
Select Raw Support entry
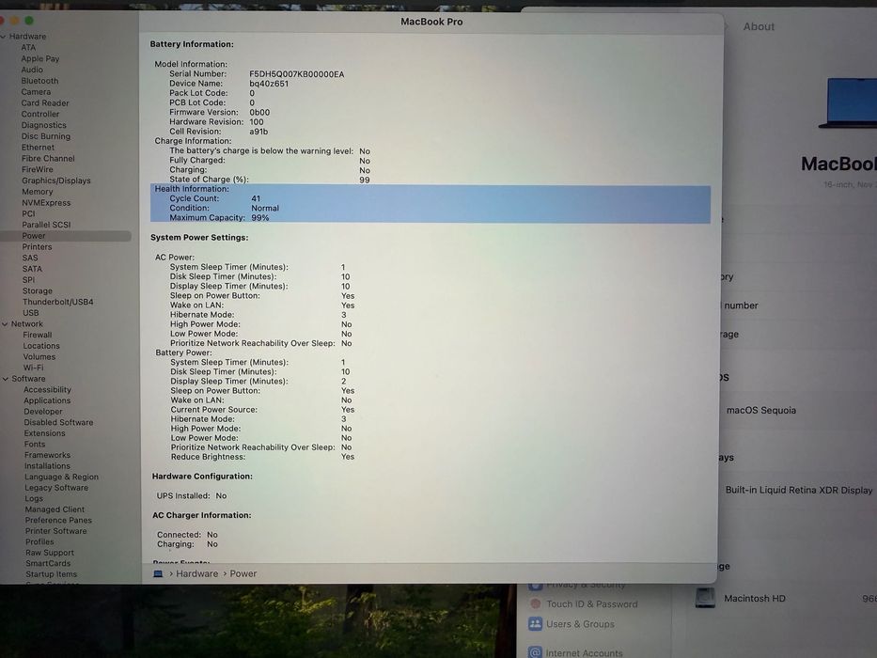click(50, 553)
